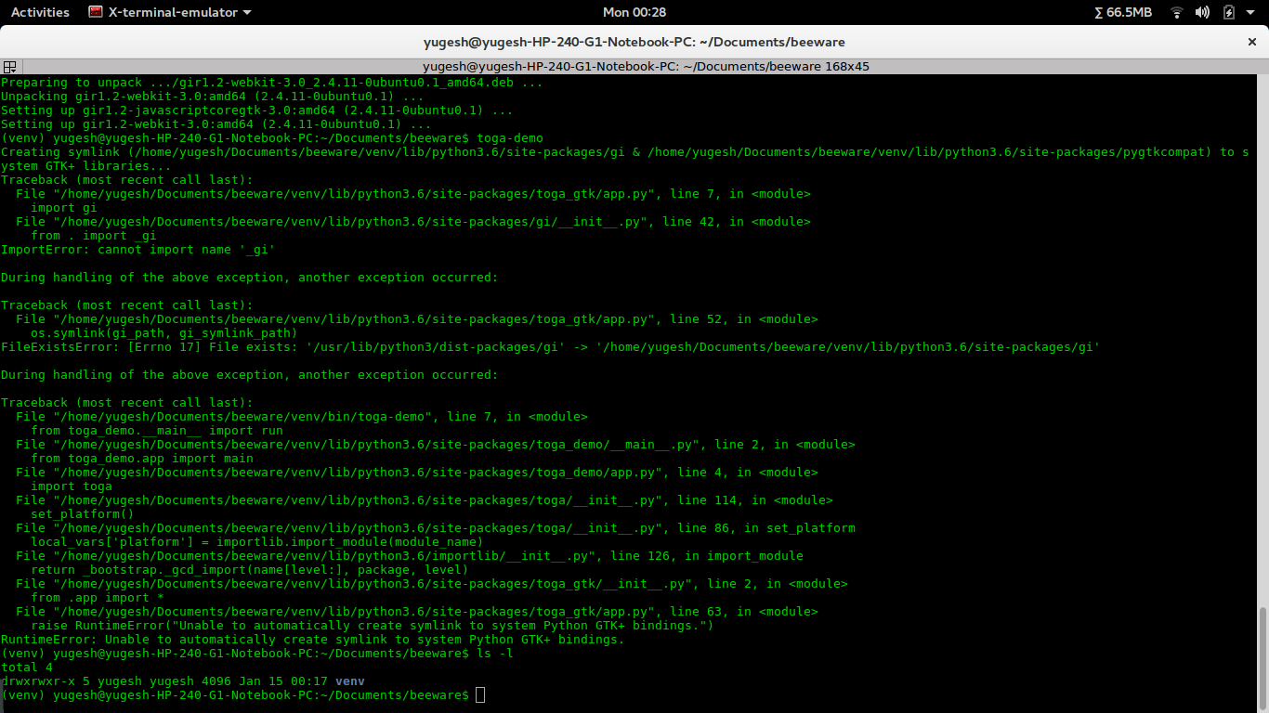Click the 'venv/bin/toga-demo', line 7 entry
The image size is (1269, 713).
click(x=301, y=417)
